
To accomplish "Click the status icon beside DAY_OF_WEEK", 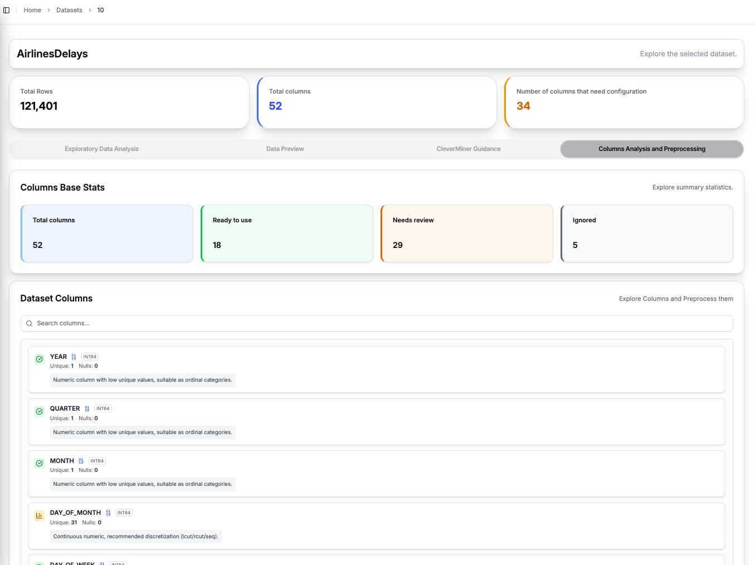I will coord(39,563).
